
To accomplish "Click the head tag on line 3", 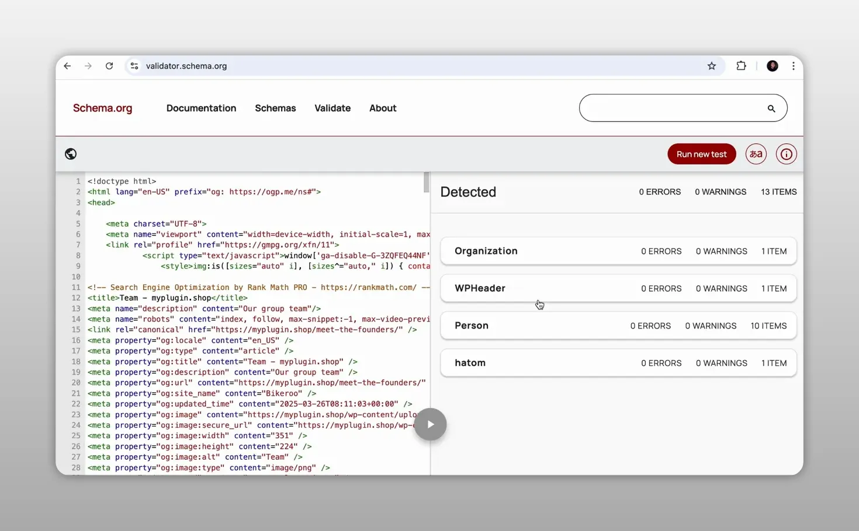I will pyautogui.click(x=101, y=202).
